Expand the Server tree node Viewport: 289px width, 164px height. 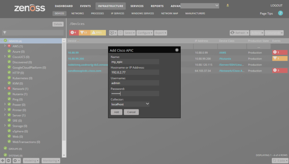[5, 115]
